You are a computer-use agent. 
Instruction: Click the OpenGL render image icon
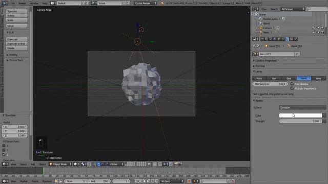(176, 164)
